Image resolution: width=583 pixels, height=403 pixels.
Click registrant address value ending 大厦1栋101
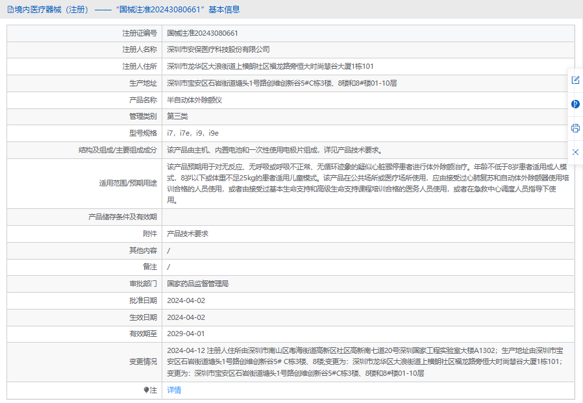270,67
